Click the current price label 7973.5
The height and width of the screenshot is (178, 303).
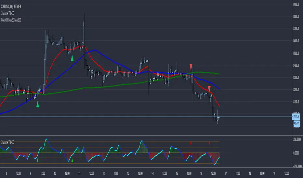coord(296,117)
